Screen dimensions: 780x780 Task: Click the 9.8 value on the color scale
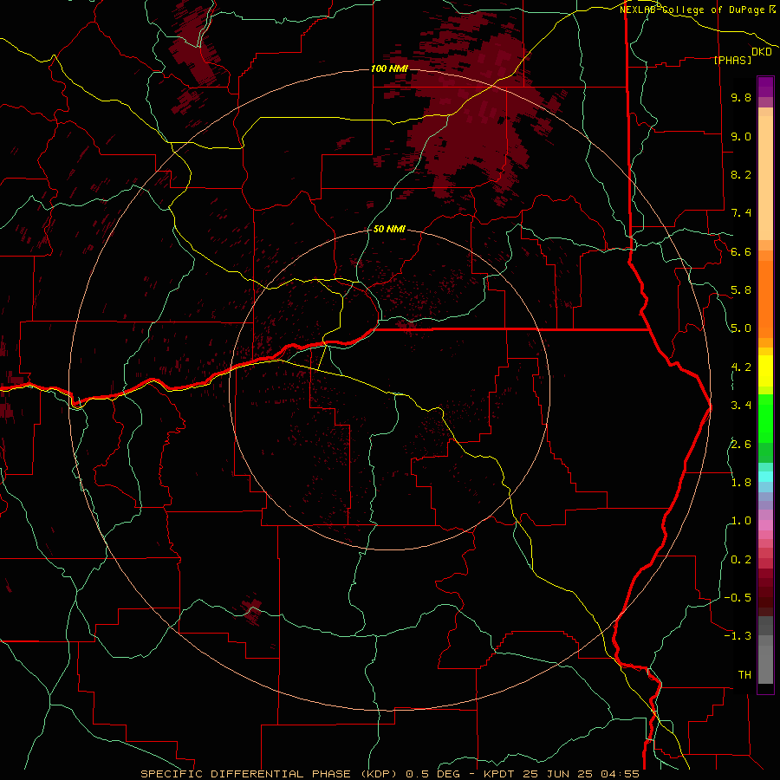click(741, 97)
